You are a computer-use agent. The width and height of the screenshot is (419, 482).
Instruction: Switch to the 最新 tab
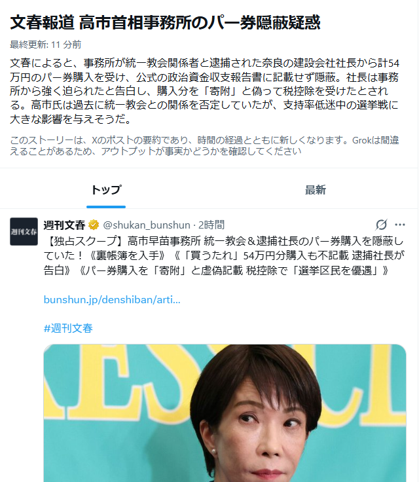[x=315, y=190]
